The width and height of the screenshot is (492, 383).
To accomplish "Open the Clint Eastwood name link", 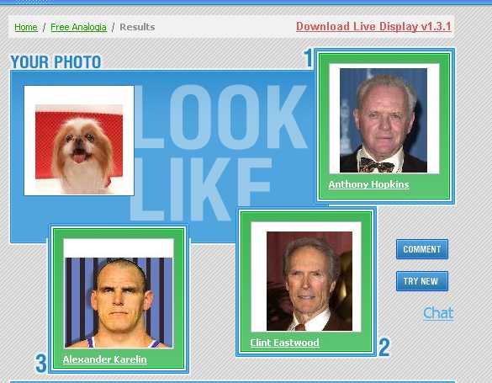I will click(x=284, y=343).
